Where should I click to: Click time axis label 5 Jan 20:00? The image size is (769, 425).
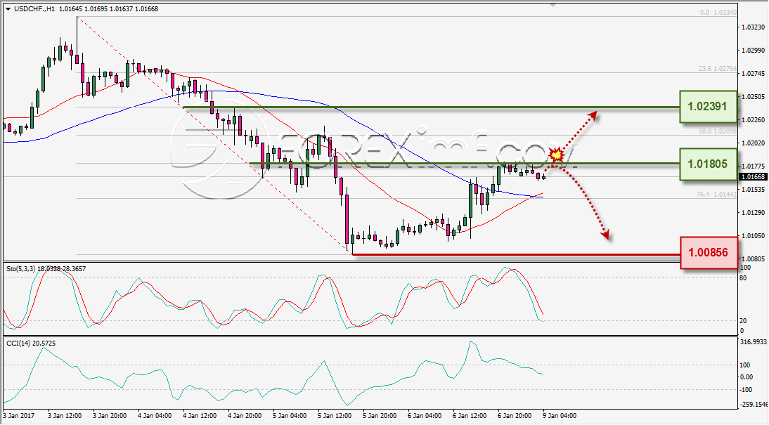coord(380,416)
